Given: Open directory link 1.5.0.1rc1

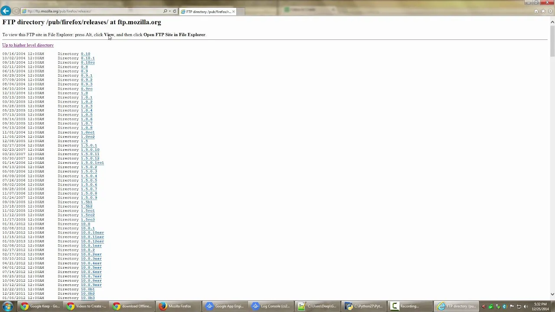Looking at the screenshot, I should 92,162.
